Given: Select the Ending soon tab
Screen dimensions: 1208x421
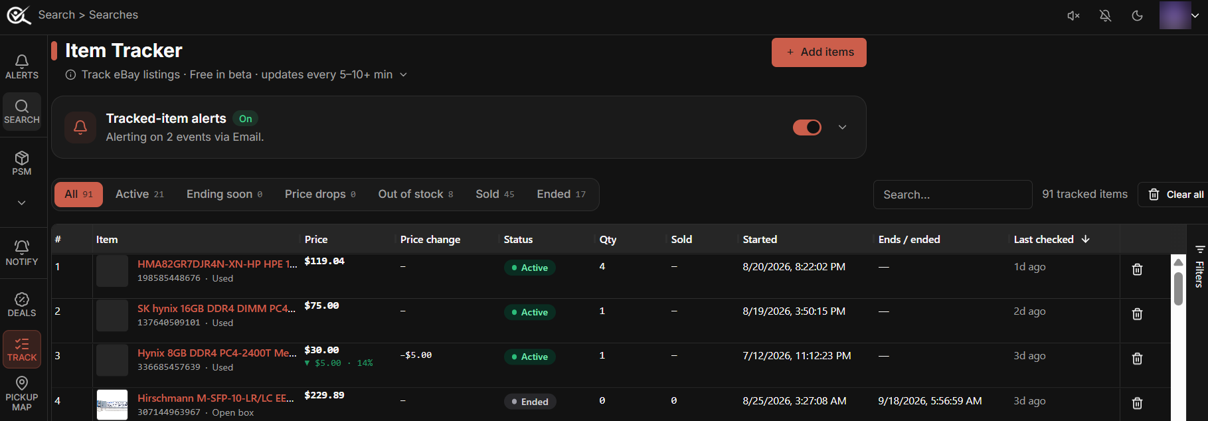Looking at the screenshot, I should (224, 195).
